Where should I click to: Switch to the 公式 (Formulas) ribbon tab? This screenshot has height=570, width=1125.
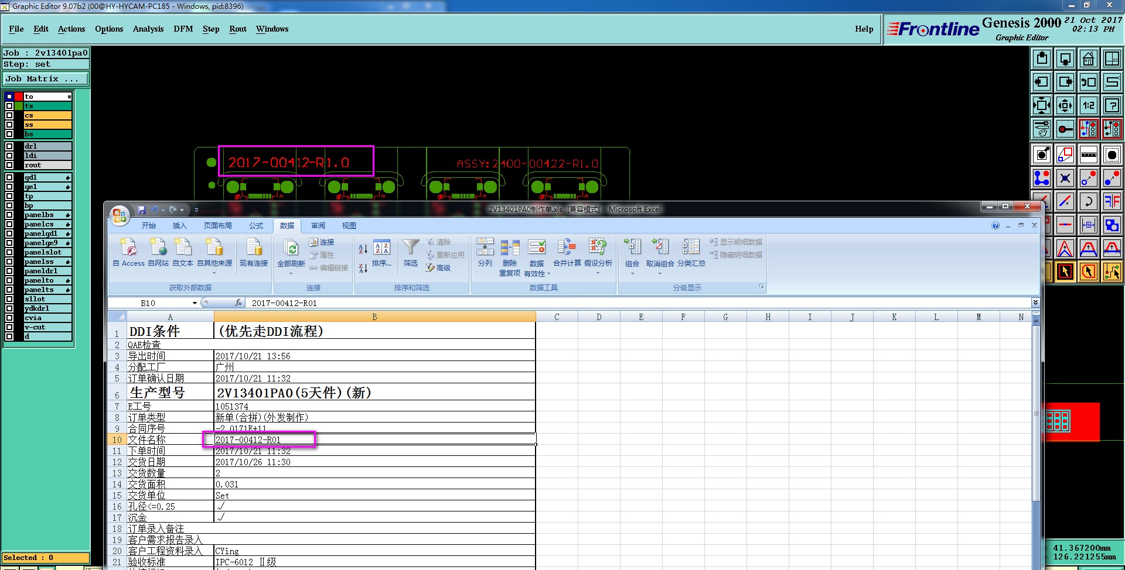click(256, 225)
